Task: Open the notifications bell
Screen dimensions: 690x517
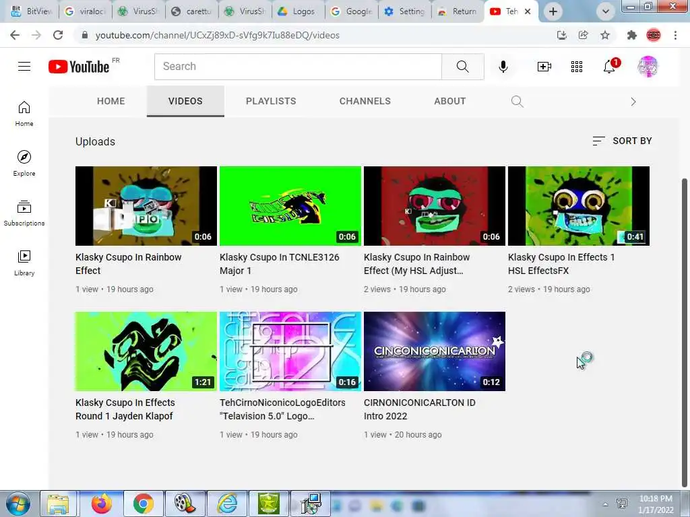Action: click(x=610, y=67)
